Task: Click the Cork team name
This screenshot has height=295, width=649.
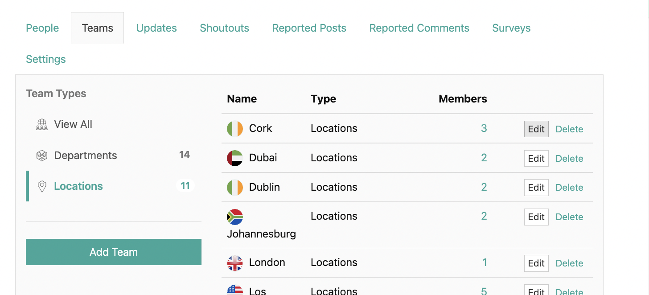Action: [x=260, y=128]
